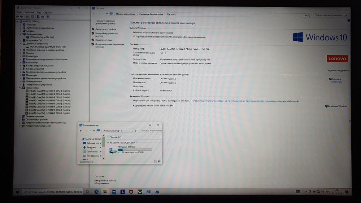
Task: Open the Xbox app from the taskbar
Action: tap(140, 192)
